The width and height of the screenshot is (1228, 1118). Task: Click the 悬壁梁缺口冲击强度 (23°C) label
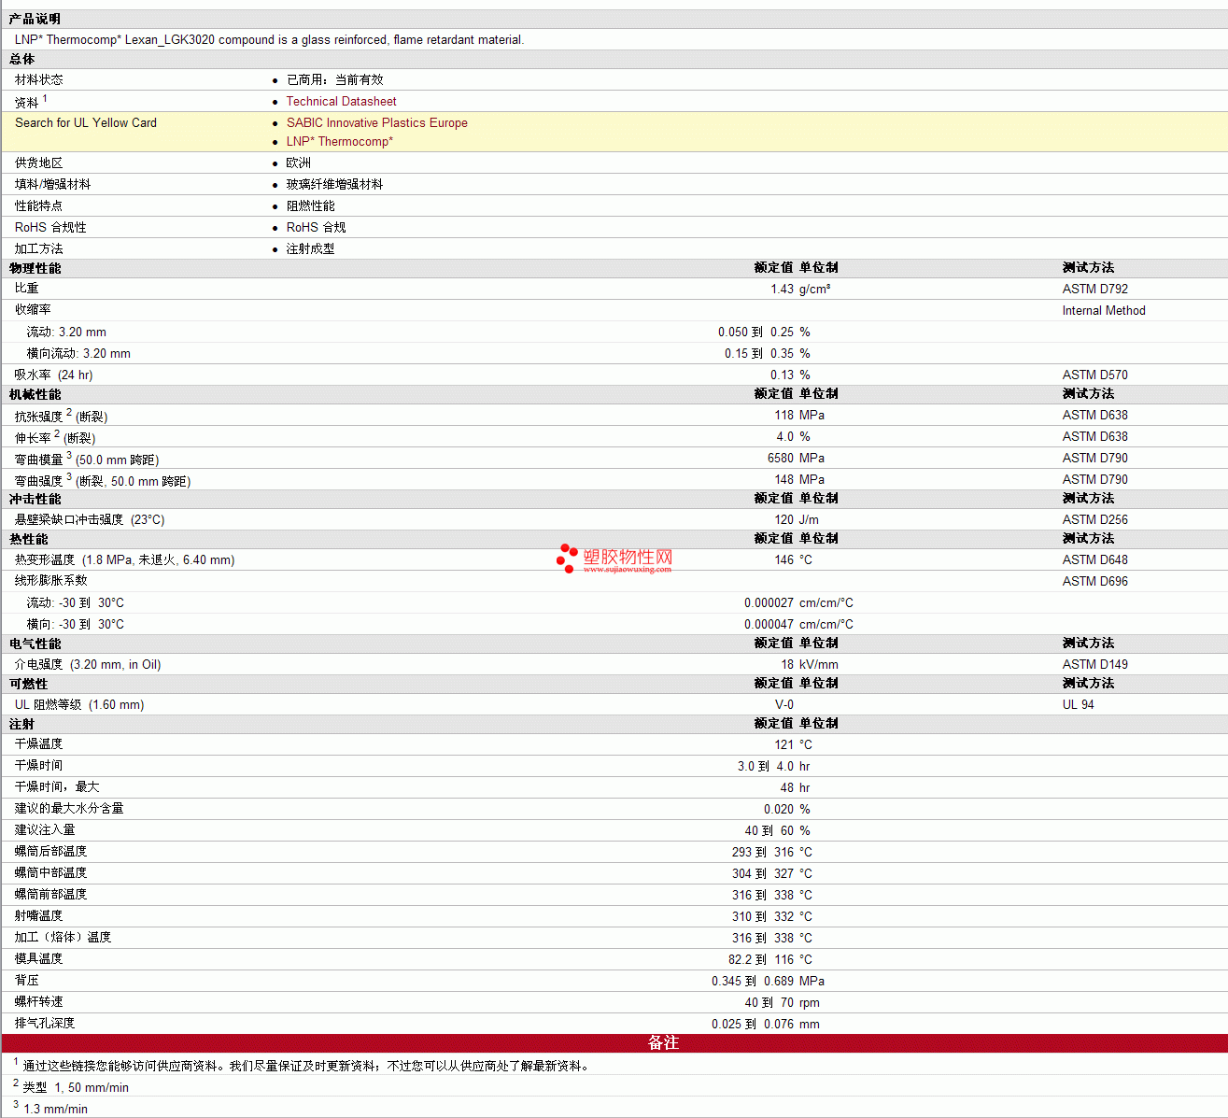[x=90, y=519]
